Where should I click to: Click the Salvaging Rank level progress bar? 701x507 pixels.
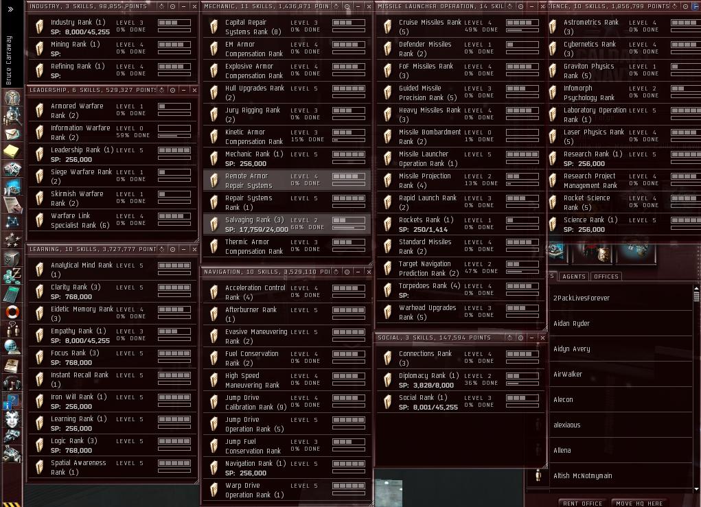(x=349, y=220)
